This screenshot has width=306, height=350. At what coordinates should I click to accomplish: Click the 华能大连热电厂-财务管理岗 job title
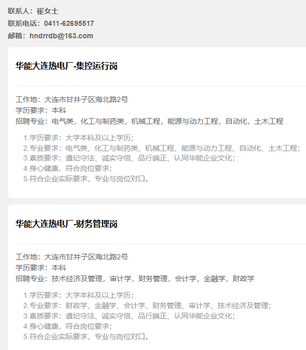pyautogui.click(x=66, y=224)
